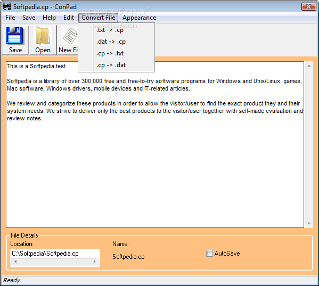Choose .cp -> .txt conversion
This screenshot has width=319, height=286.
[x=116, y=53]
